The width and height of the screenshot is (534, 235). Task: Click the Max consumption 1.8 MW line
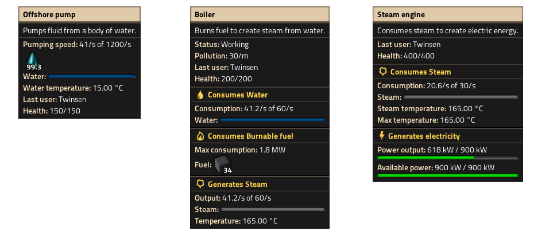click(240, 150)
